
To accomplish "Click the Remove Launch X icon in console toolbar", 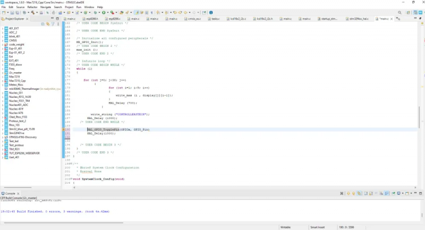I will pos(342,193).
